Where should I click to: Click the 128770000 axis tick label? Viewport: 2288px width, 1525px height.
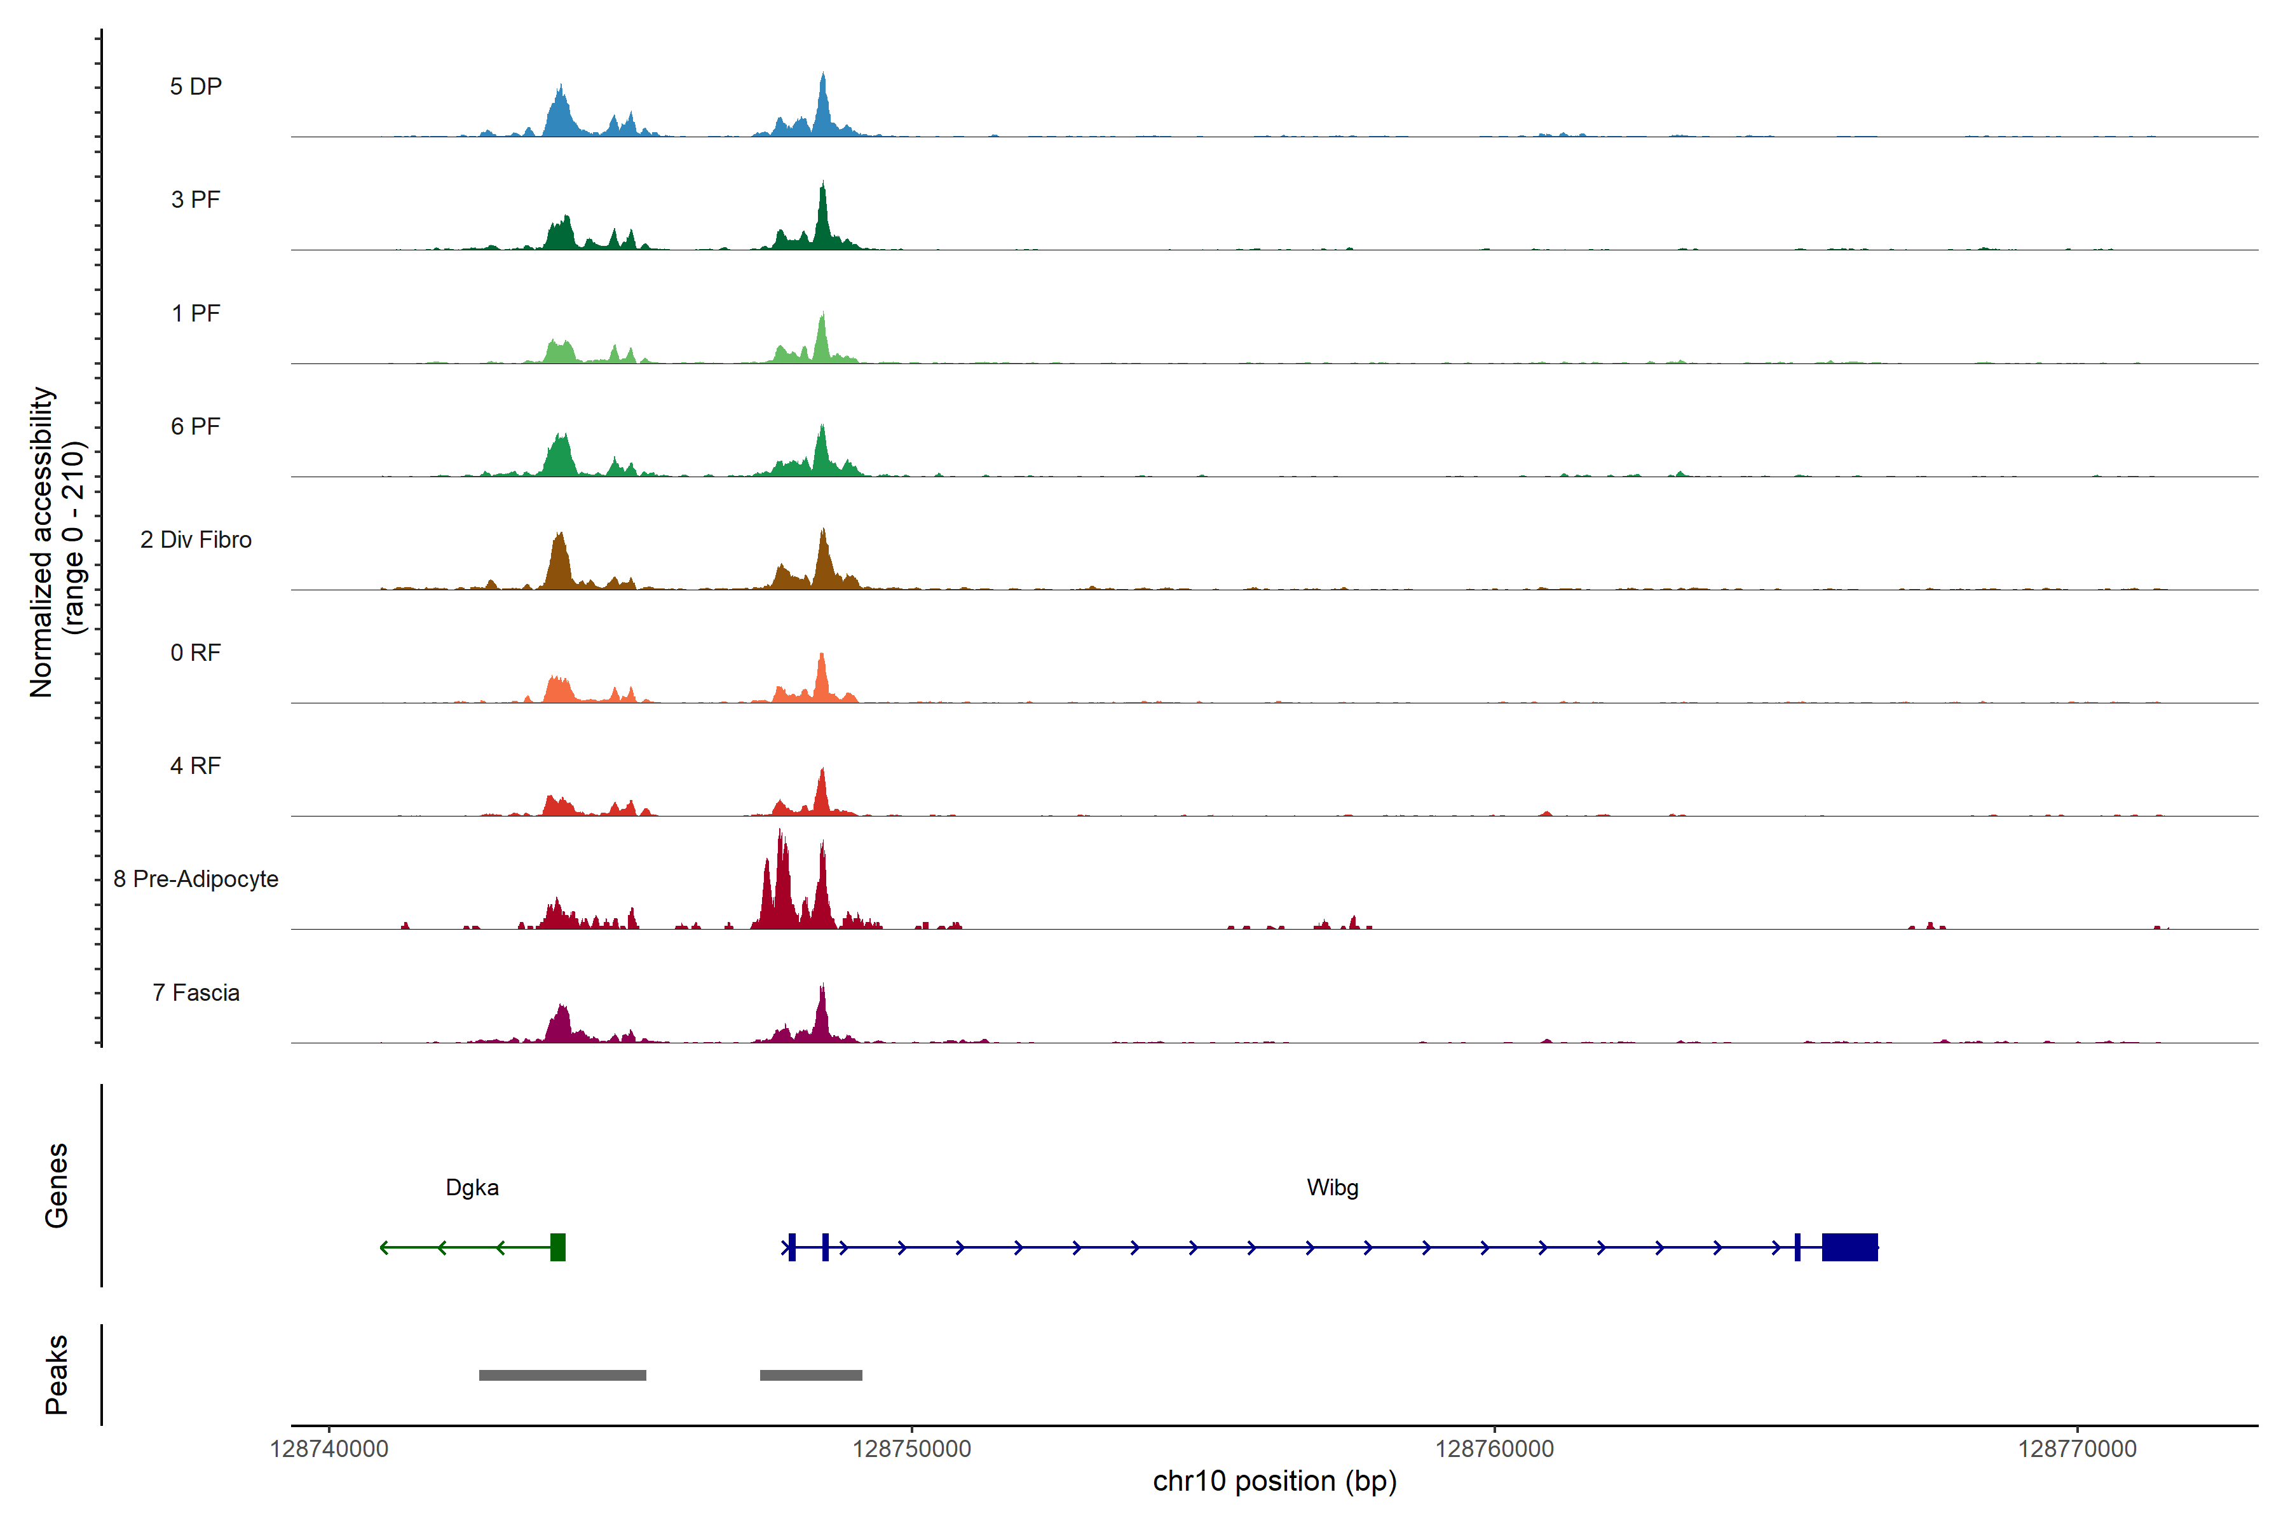point(2077,1448)
